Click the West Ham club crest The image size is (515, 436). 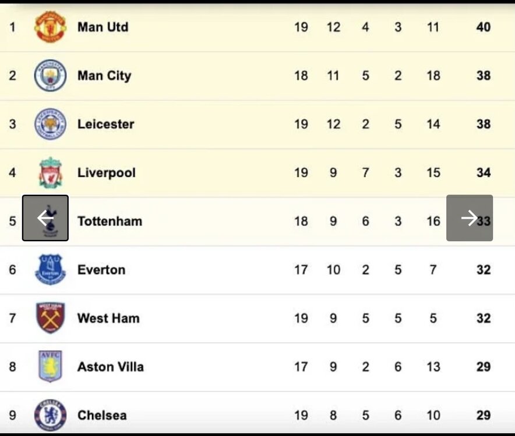(50, 317)
